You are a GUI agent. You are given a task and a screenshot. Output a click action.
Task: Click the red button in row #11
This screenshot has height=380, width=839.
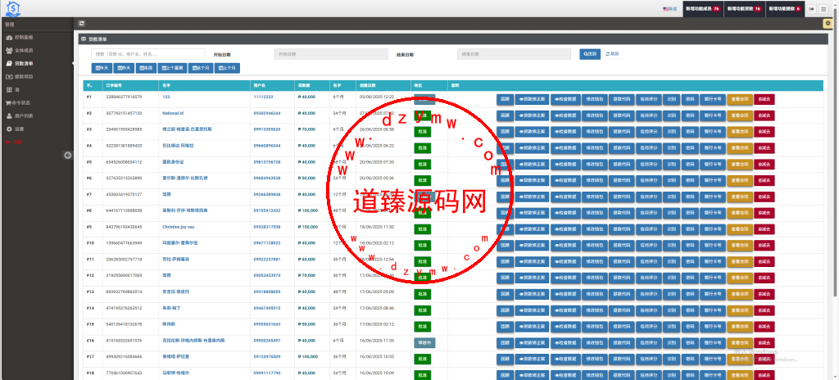tap(764, 261)
